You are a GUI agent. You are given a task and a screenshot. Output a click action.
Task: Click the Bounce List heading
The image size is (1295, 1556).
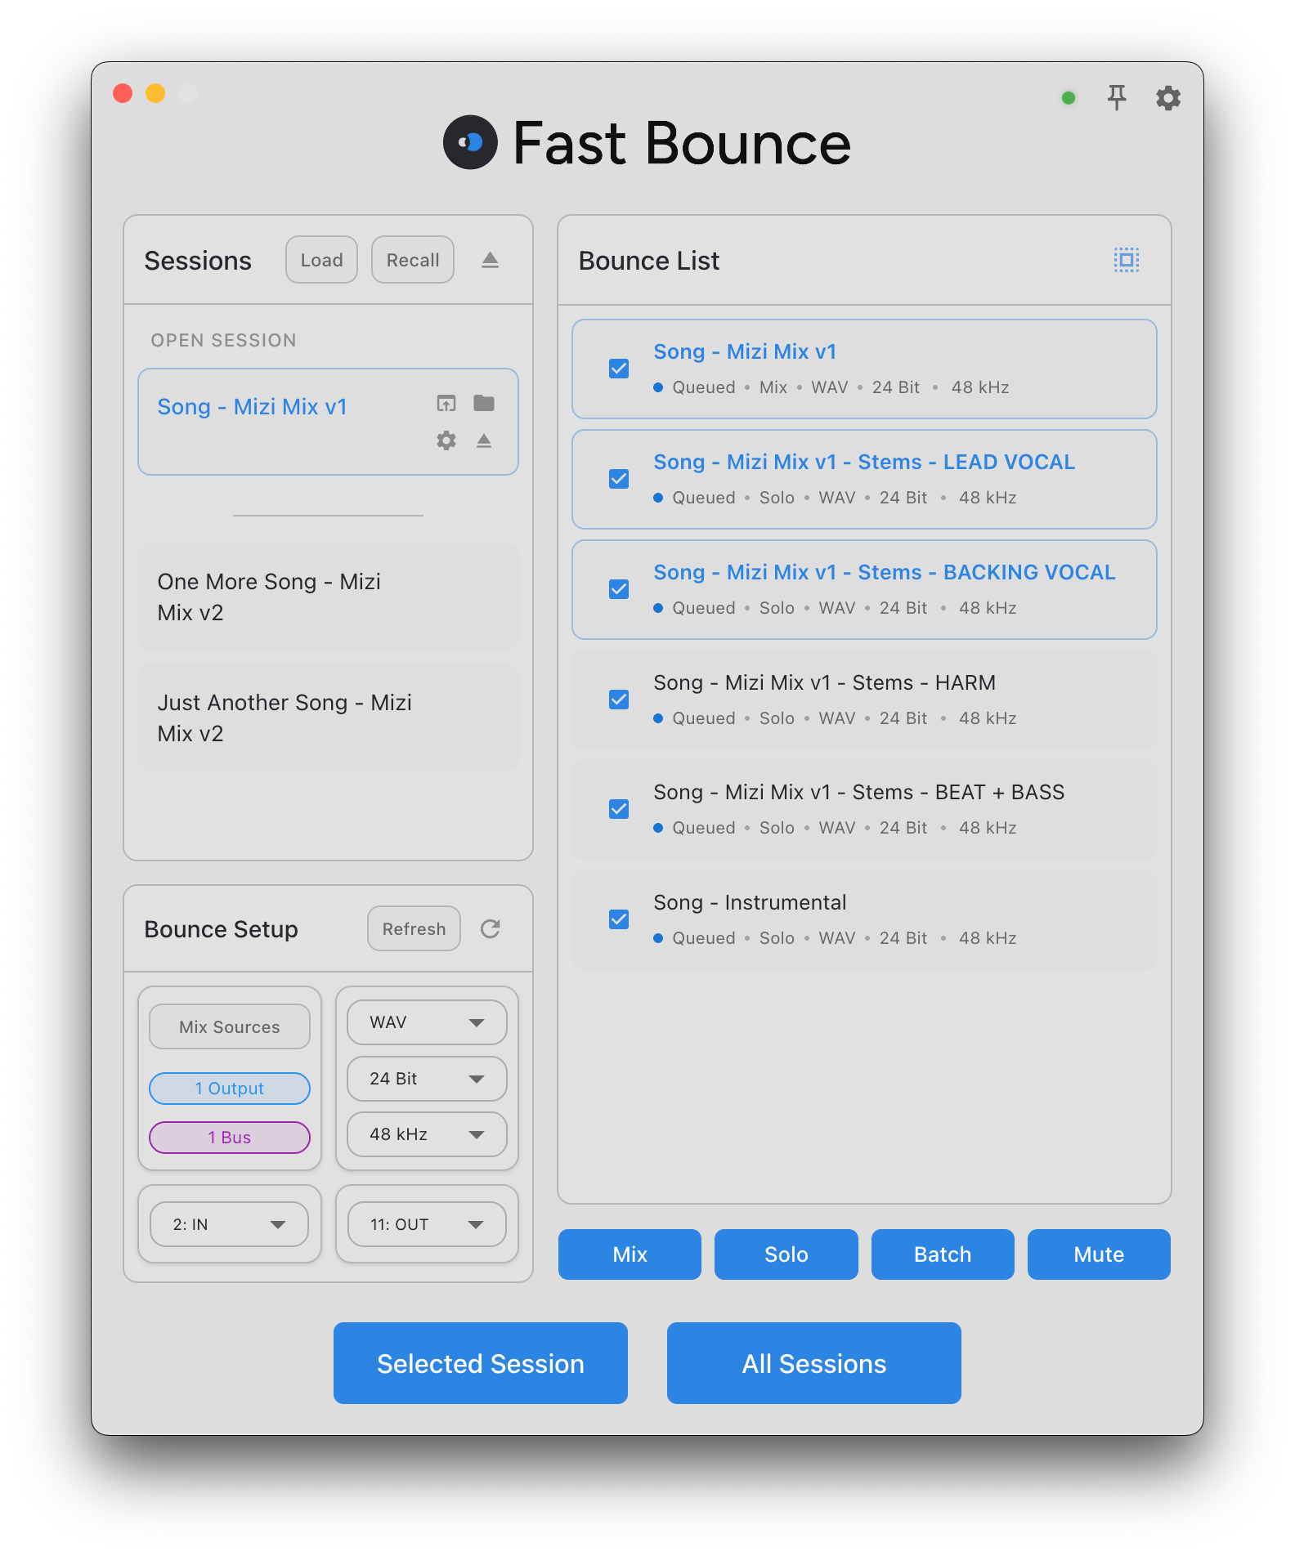[x=649, y=260]
